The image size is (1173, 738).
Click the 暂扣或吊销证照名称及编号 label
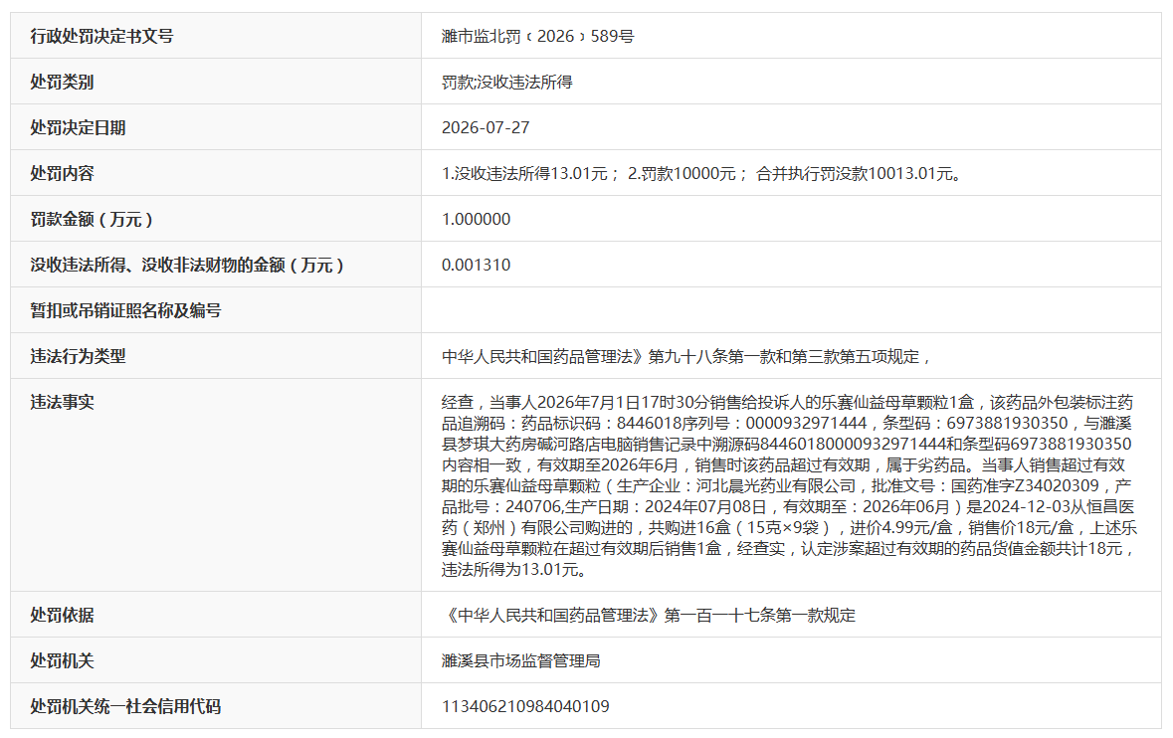125,310
